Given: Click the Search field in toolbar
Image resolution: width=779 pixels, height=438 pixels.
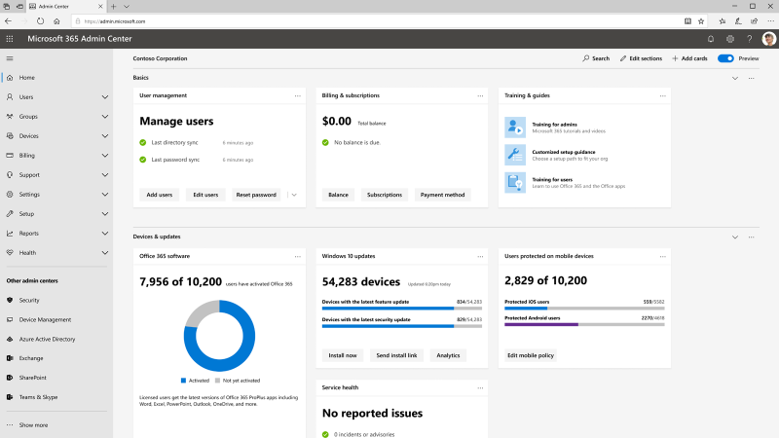Looking at the screenshot, I should [x=596, y=58].
